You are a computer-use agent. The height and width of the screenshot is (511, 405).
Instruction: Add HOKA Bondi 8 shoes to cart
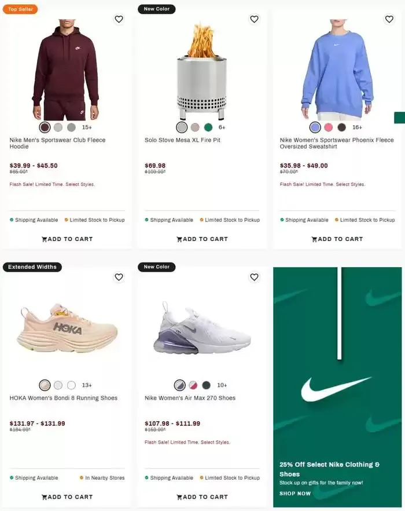pyautogui.click(x=67, y=497)
